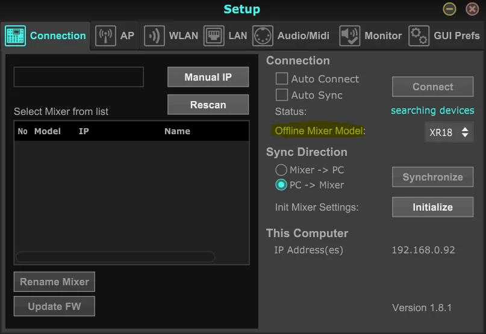
Task: Click the Synchronize button
Action: pos(432,177)
